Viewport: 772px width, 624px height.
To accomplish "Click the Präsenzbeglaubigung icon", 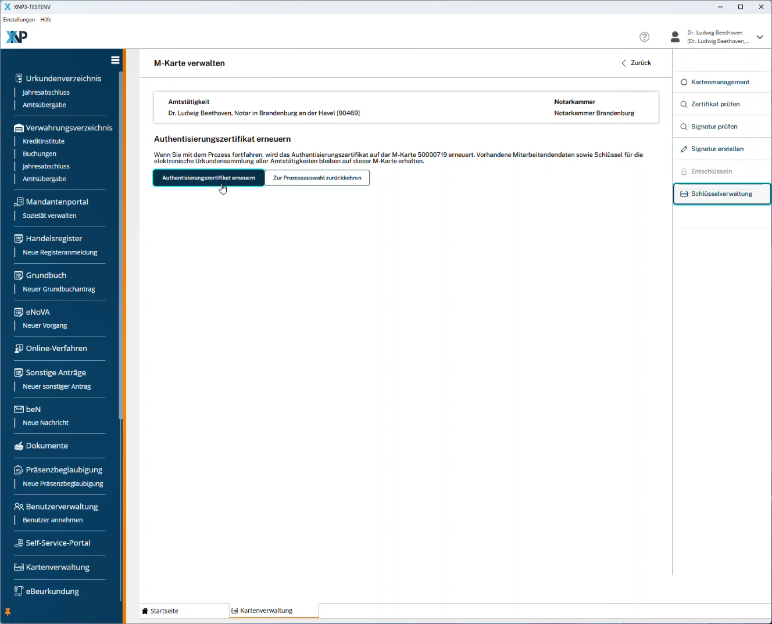I will point(19,470).
